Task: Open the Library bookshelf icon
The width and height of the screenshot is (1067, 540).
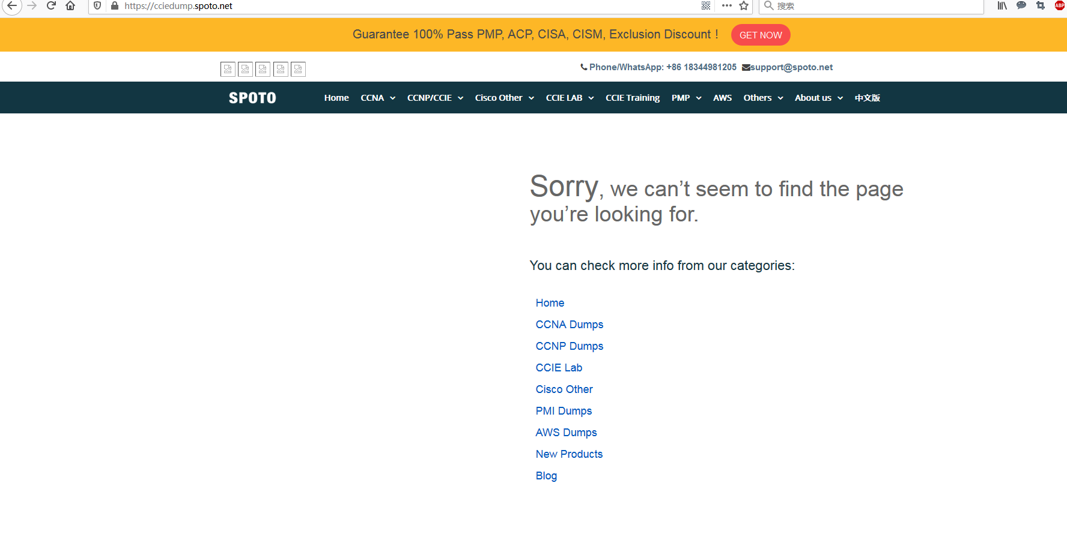Action: [1002, 6]
